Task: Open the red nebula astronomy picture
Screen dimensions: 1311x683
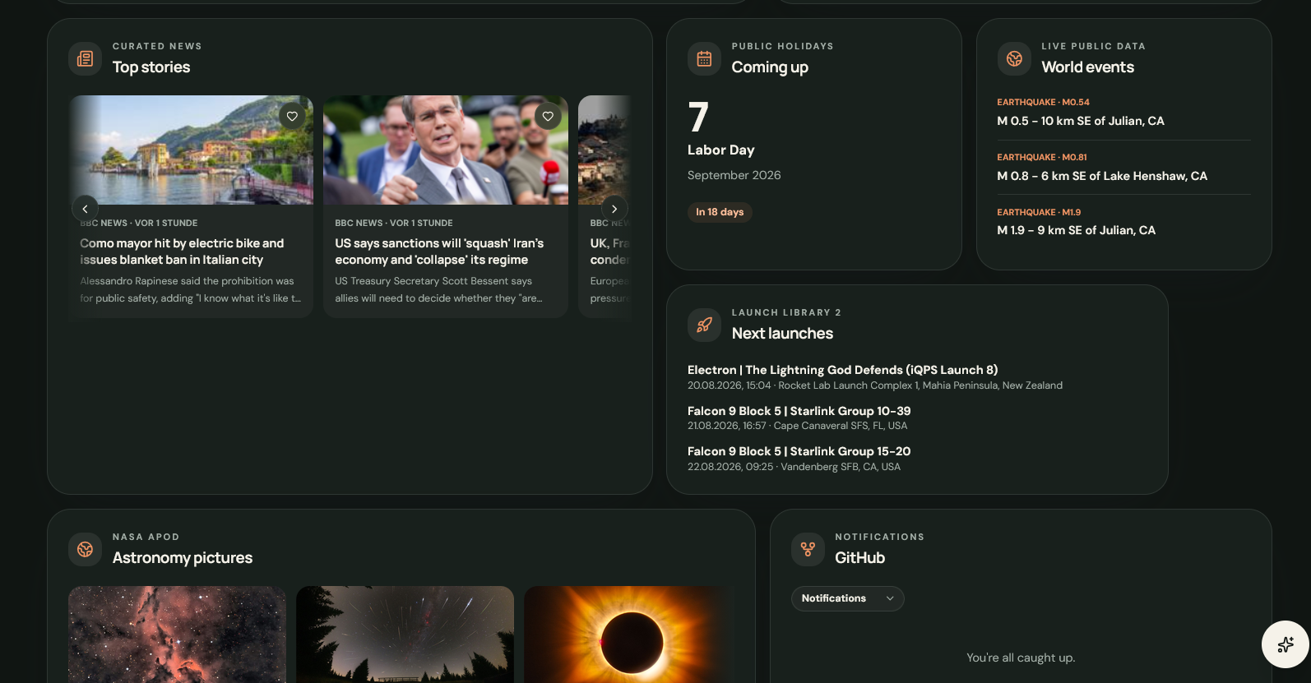Action: [x=177, y=635]
